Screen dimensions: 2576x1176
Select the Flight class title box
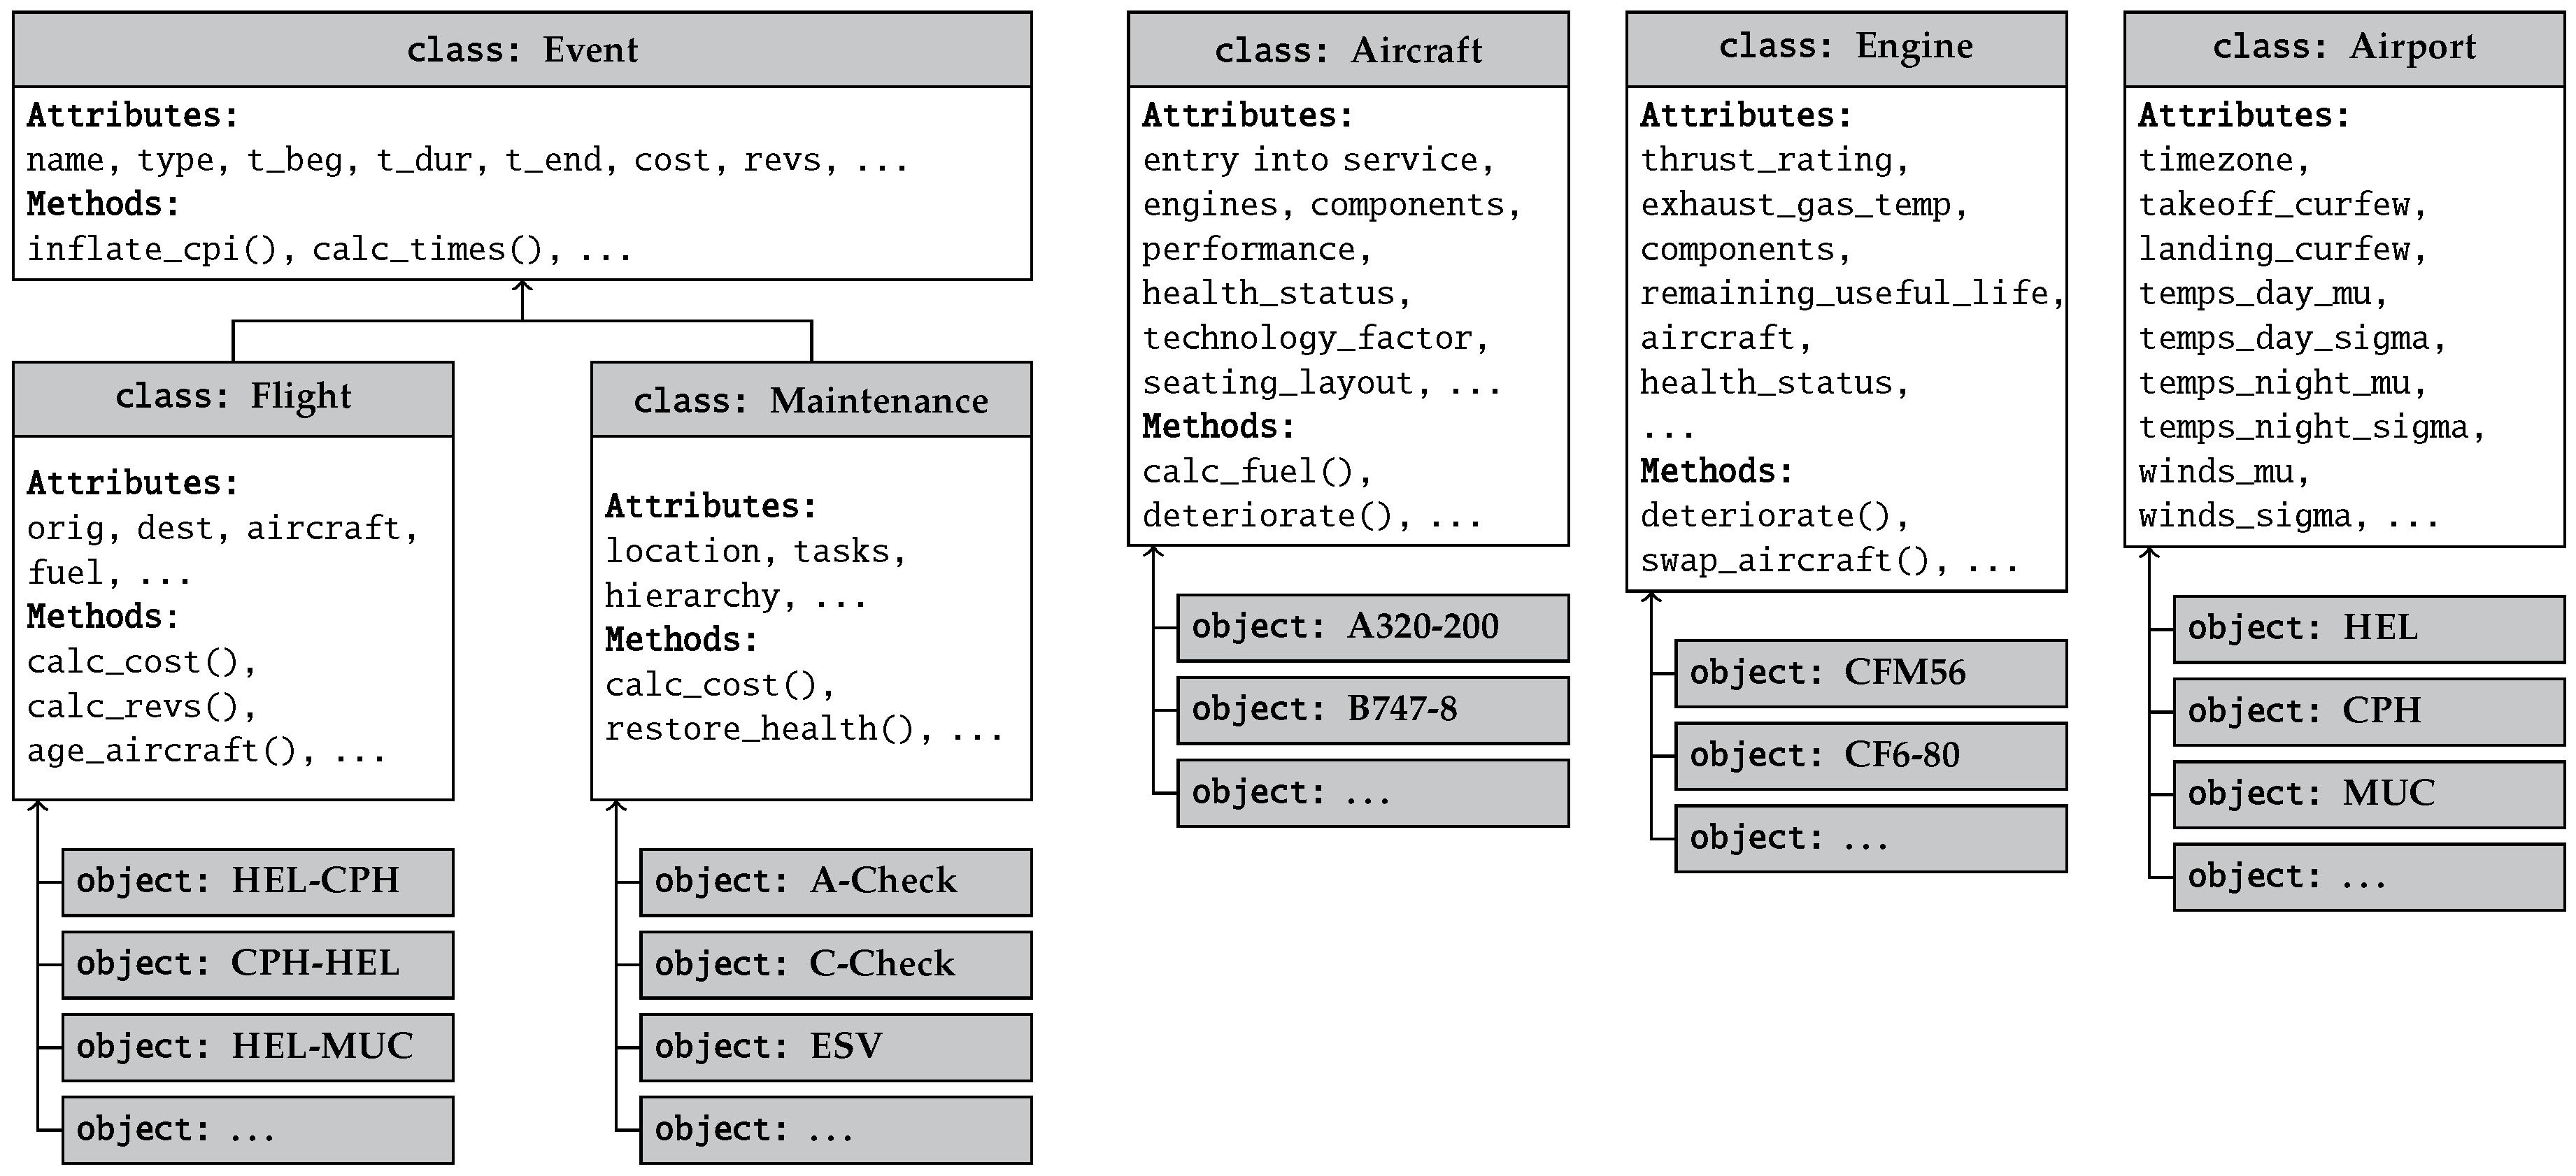pyautogui.click(x=233, y=398)
